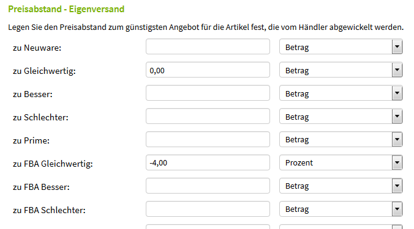Open the zu FBA Gleichwertig Prozent dropdown
The height and width of the screenshot is (229, 414).
tap(341, 162)
